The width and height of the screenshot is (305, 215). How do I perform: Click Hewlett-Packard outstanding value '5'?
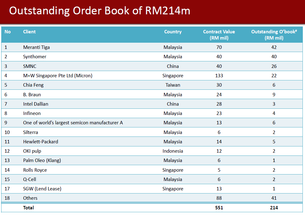point(274,141)
